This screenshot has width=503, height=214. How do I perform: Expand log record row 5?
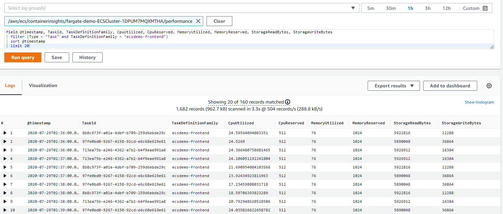point(5,167)
